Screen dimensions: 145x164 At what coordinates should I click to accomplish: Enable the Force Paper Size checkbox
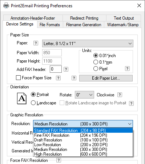click(18, 78)
